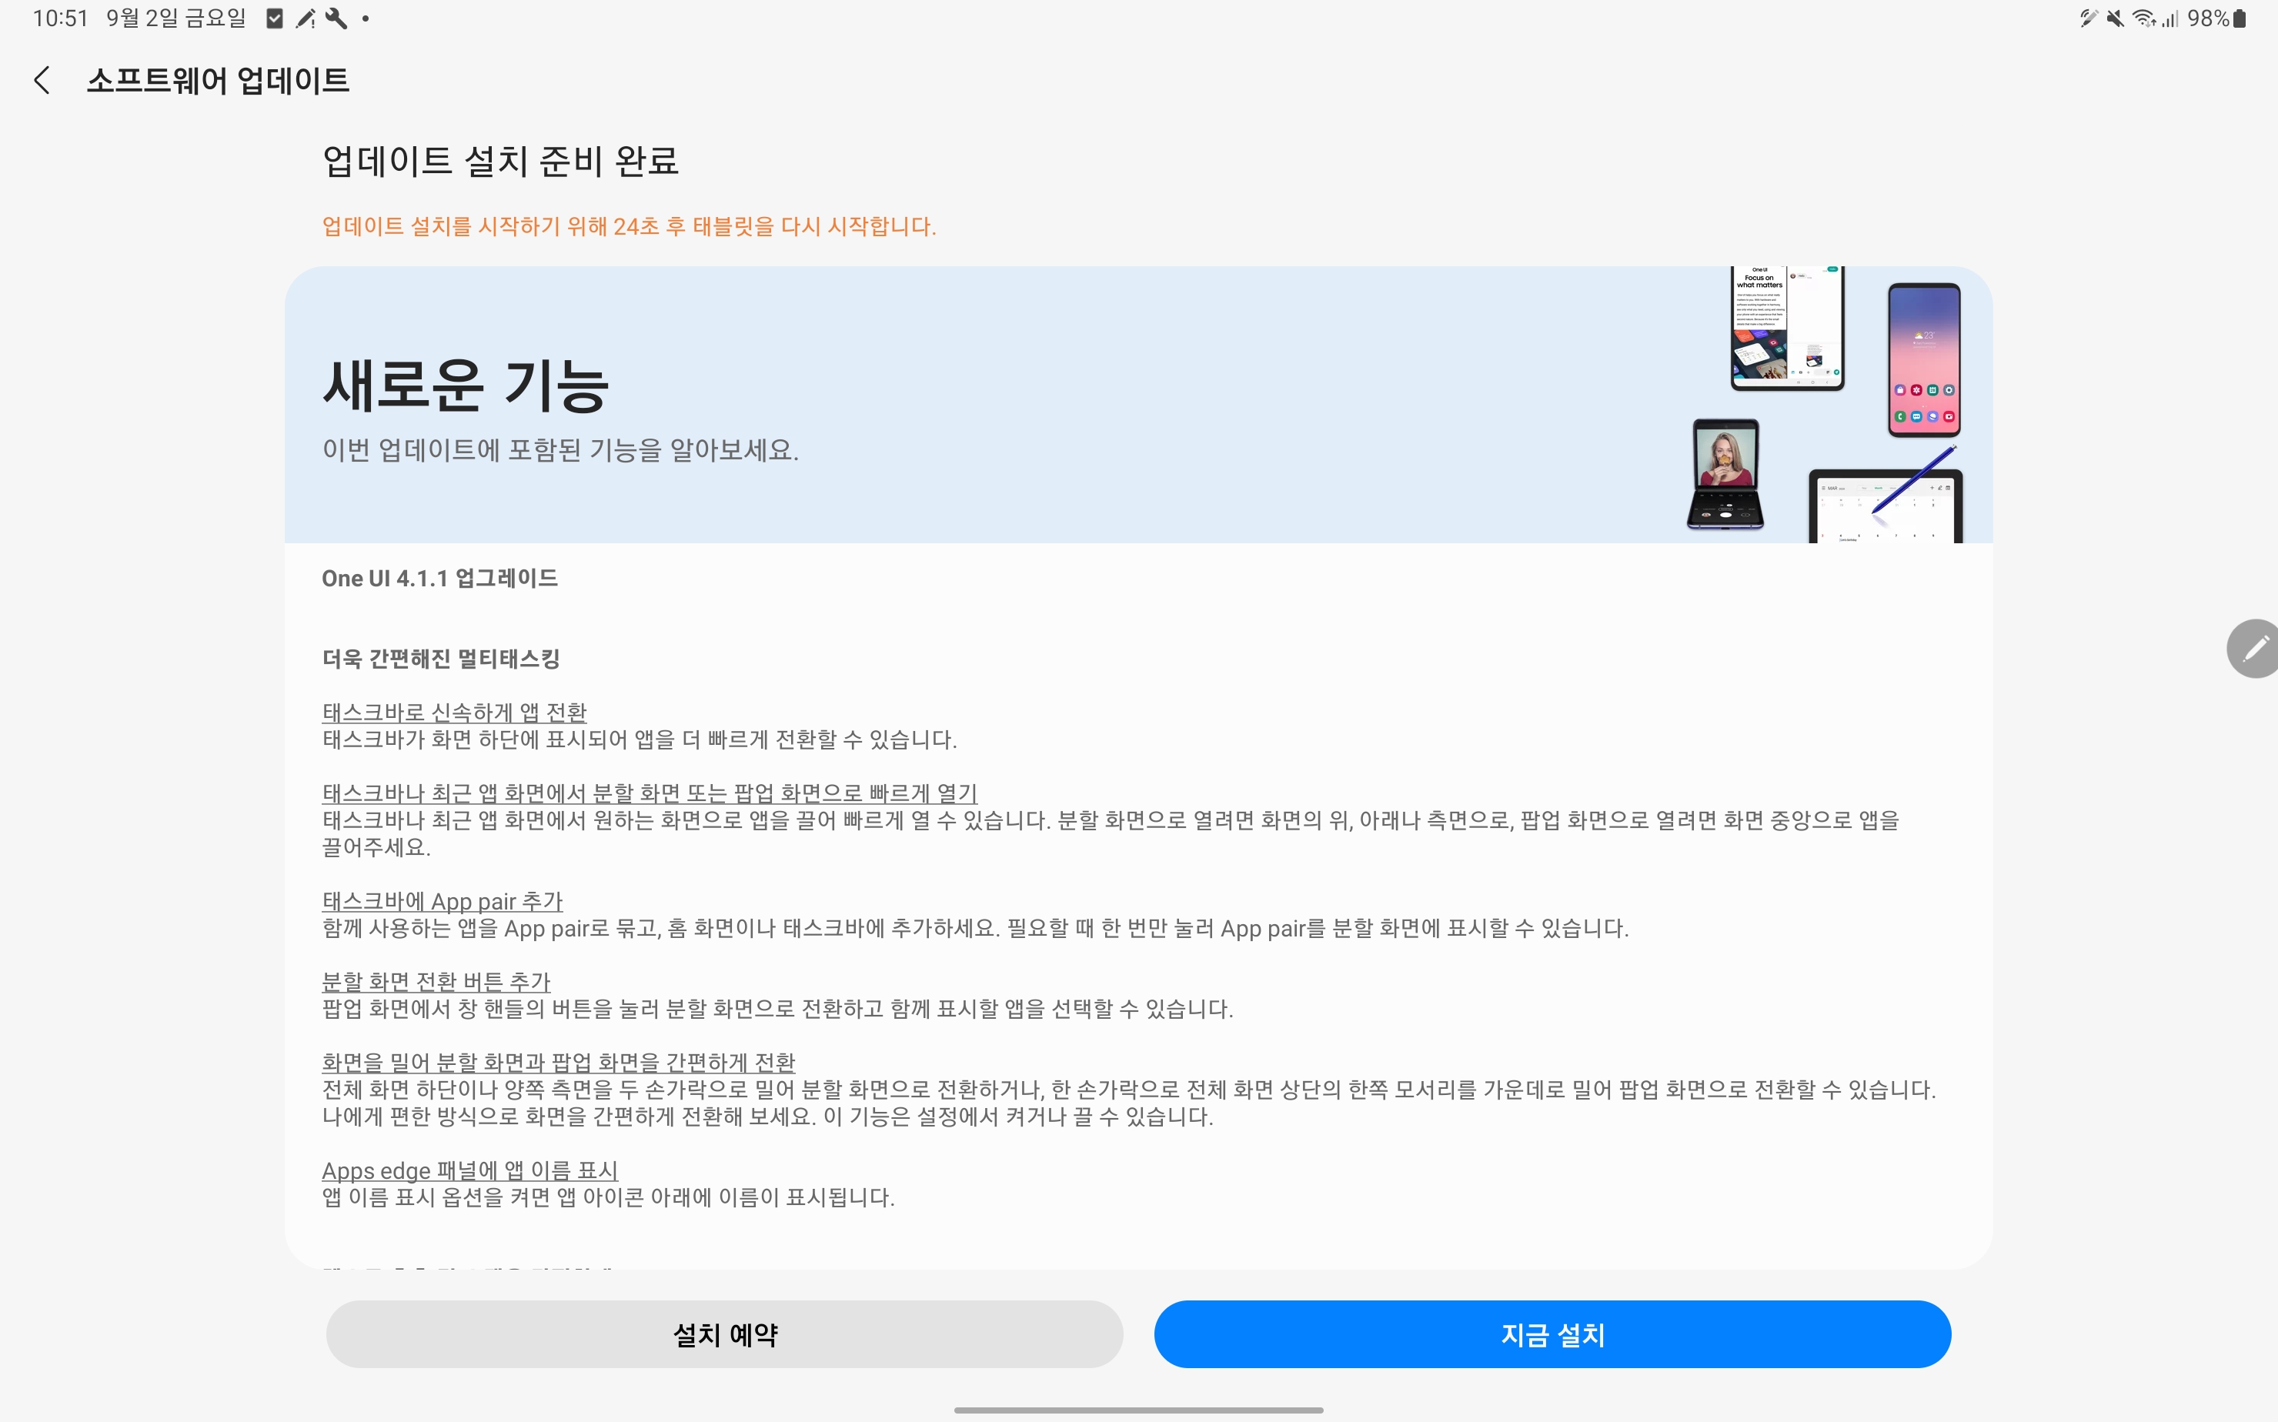
Task: Tap the 업데이트 설치 준비 완료 heading
Action: click(x=500, y=161)
